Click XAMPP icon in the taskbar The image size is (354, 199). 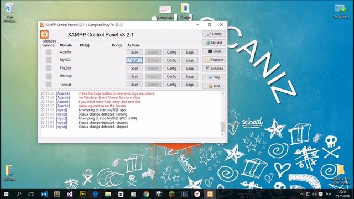click(210, 194)
